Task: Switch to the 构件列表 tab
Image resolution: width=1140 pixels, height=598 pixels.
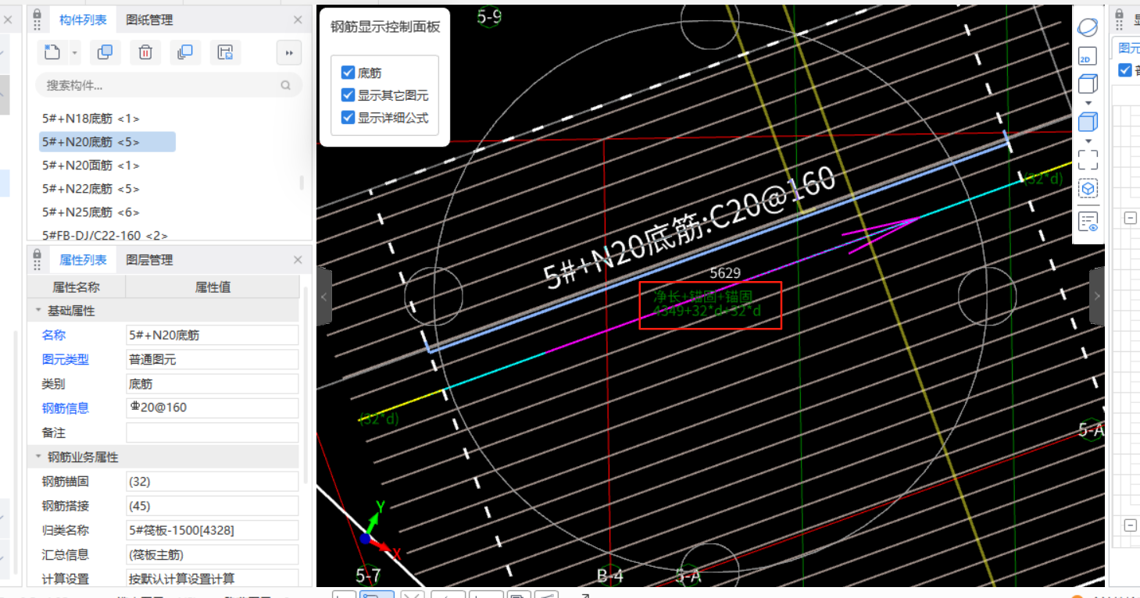Action: pos(83,20)
